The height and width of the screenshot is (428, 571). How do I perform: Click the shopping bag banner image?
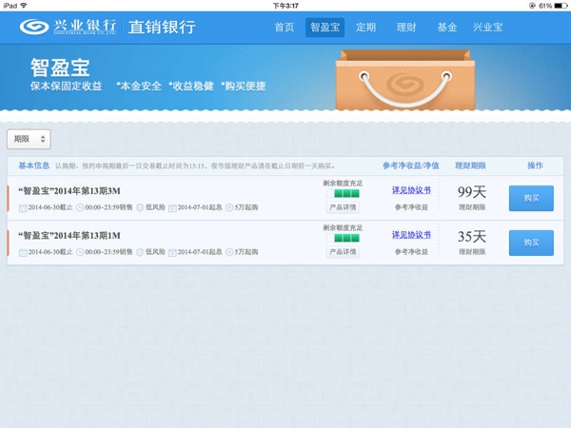[x=405, y=80]
